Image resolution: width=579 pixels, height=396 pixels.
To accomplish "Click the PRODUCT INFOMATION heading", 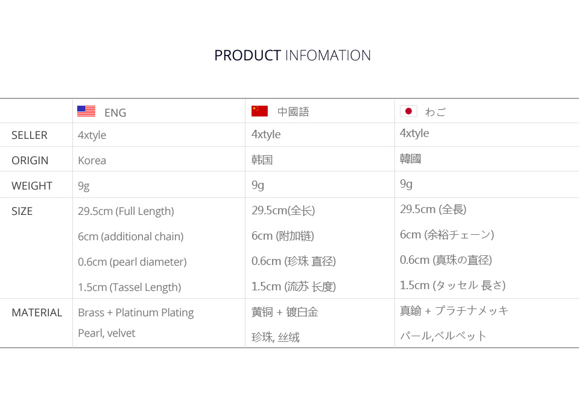I will (x=293, y=56).
